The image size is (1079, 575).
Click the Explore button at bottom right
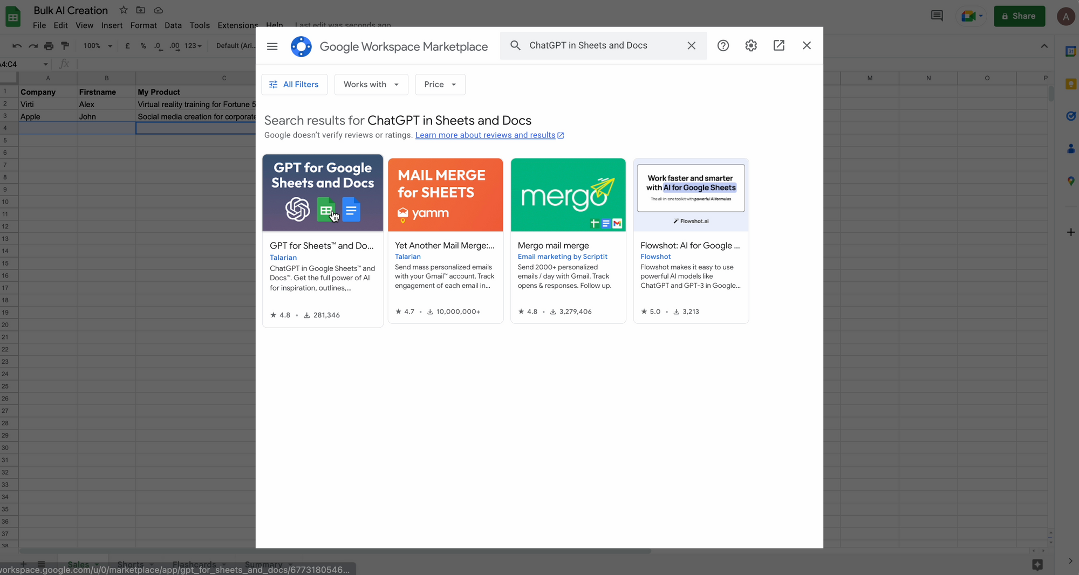[x=1037, y=564]
